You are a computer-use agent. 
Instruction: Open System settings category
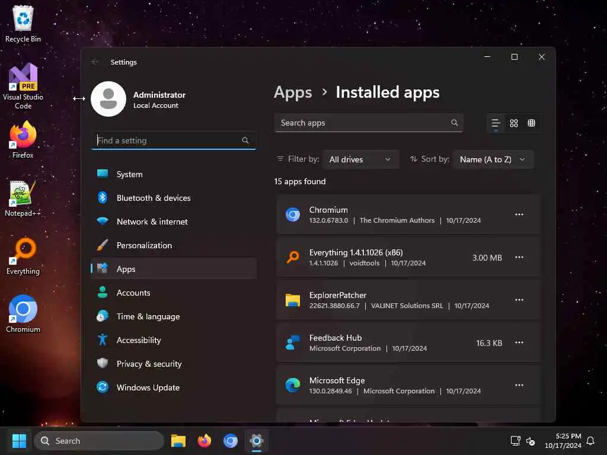[x=174, y=174]
